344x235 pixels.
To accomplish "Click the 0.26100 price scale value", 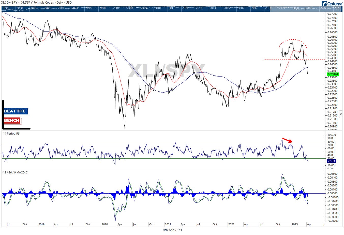I will [x=333, y=40].
